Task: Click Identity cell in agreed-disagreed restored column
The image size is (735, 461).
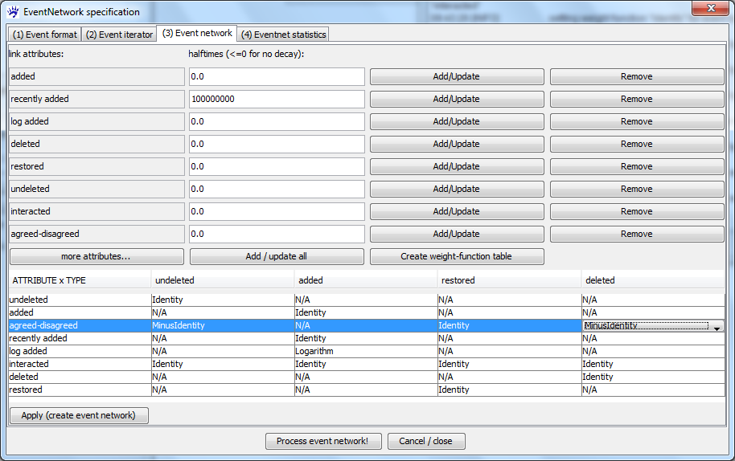Action: pos(510,326)
